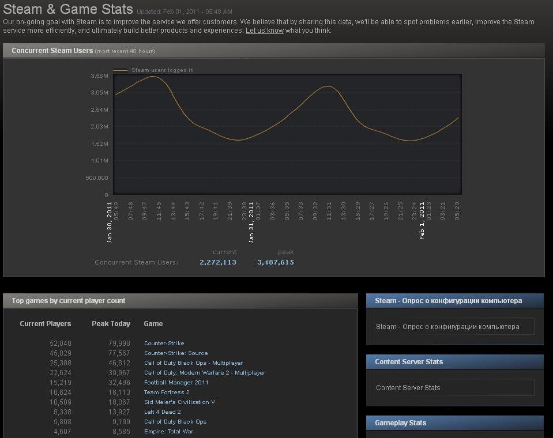Click the 3.05M y-axis label

click(99, 93)
